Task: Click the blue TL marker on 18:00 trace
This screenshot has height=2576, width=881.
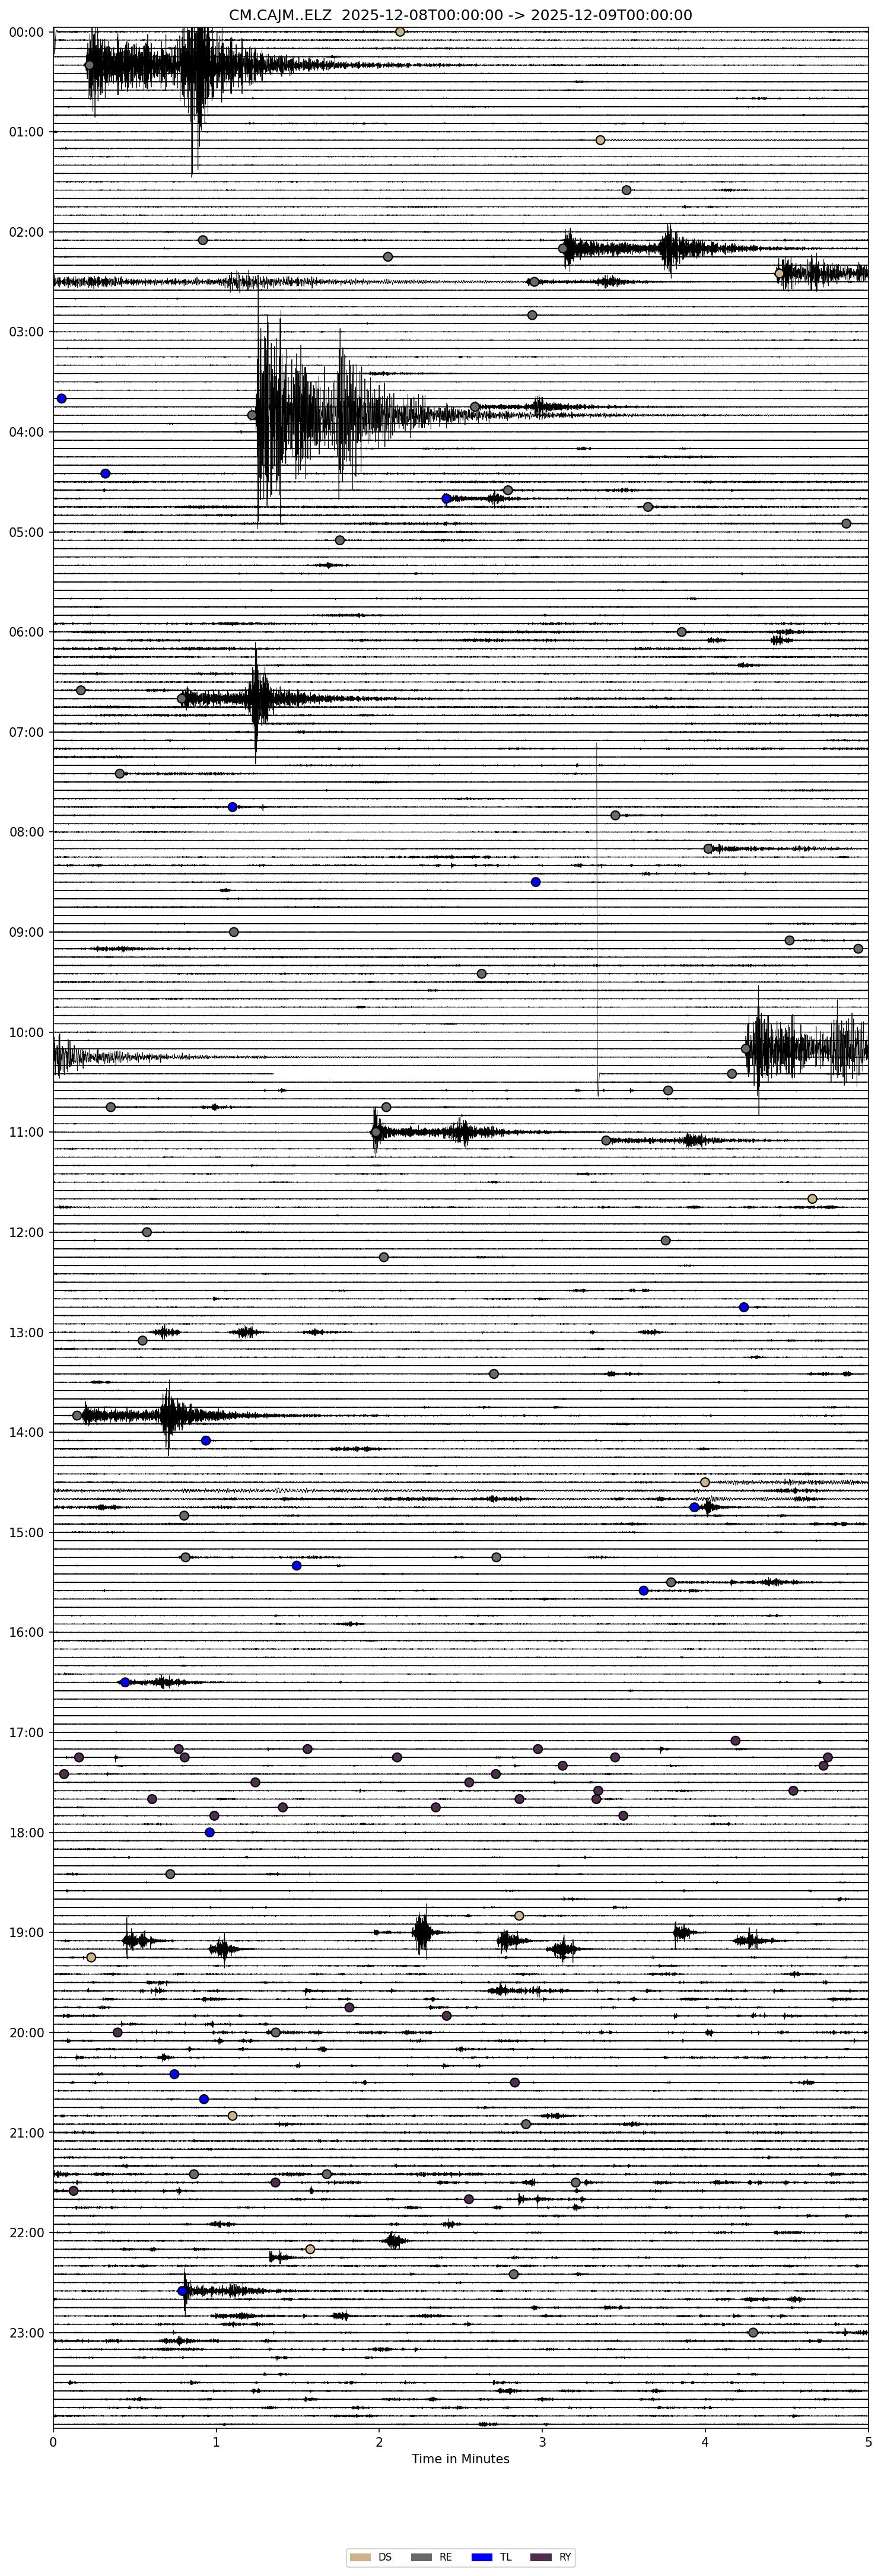Action: [x=210, y=1832]
